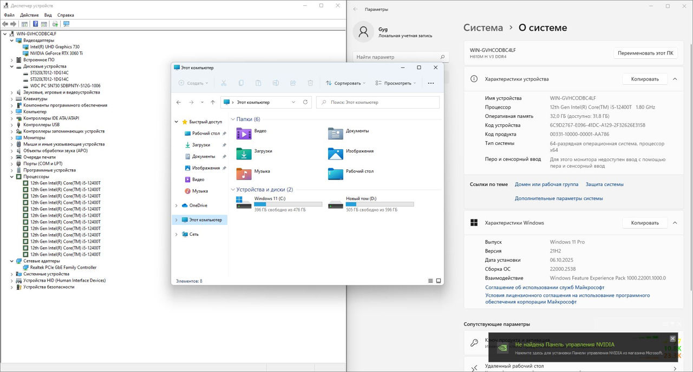
Task: Collapse the Характеристики устройства section
Action: (x=675, y=79)
